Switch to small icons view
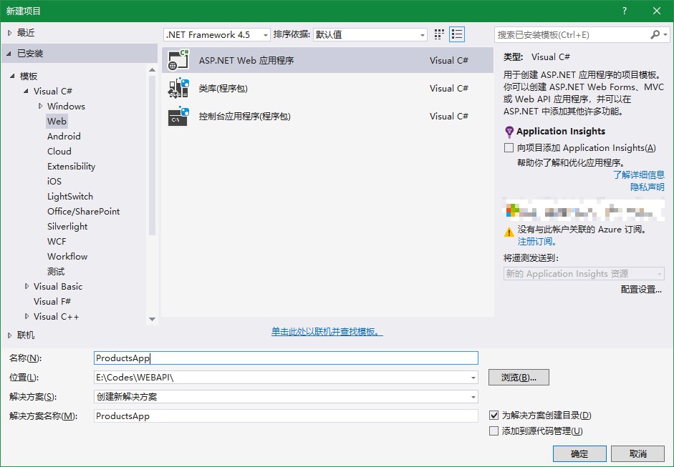This screenshot has width=674, height=467. [x=439, y=34]
